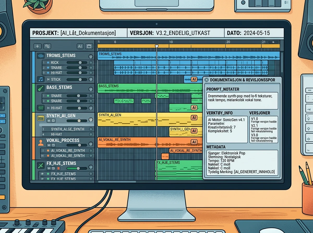
Task: Toggle the M button beside STICK
Action: (48, 79)
